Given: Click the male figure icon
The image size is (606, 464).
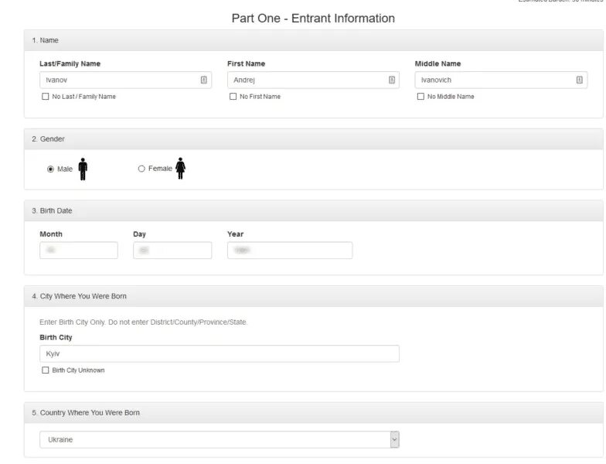Looking at the screenshot, I should click(83, 169).
